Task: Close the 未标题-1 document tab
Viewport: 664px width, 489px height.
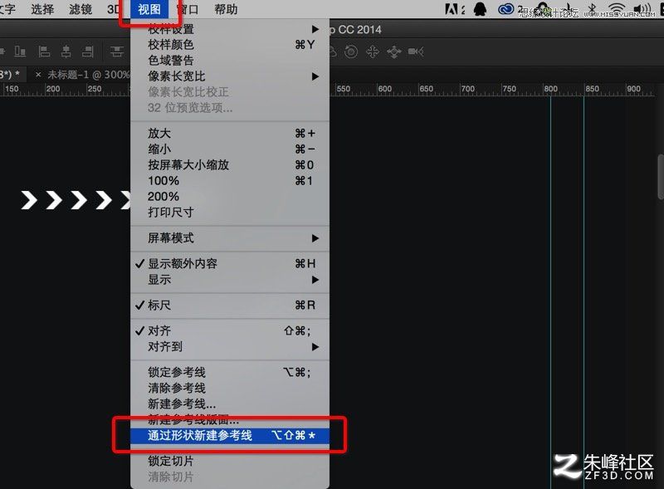Action: 38,75
